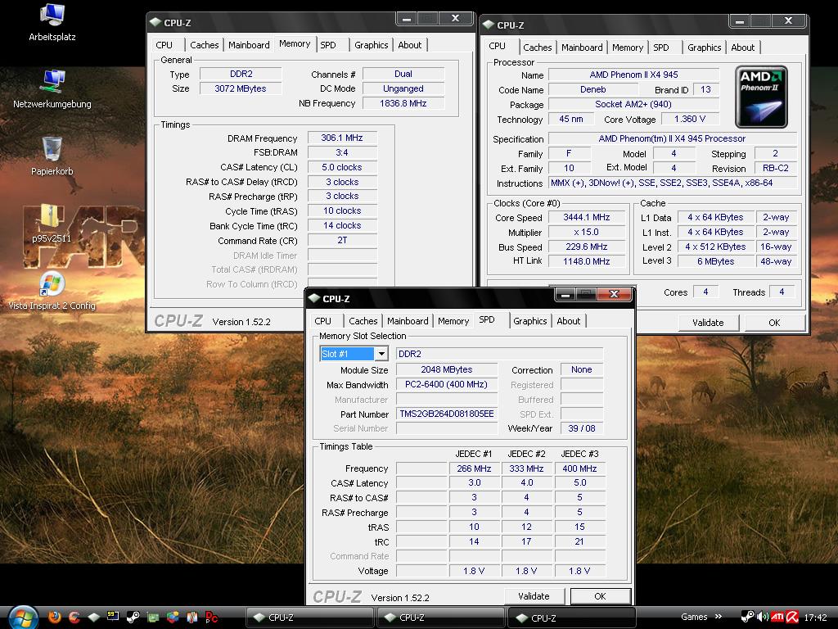Image resolution: width=838 pixels, height=629 pixels.
Task: Open Firefox from the quick launch bar
Action: 55,617
